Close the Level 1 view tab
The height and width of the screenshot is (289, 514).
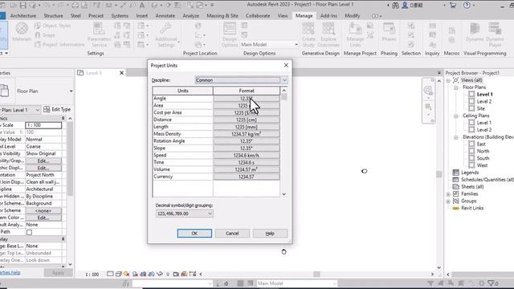click(121, 73)
